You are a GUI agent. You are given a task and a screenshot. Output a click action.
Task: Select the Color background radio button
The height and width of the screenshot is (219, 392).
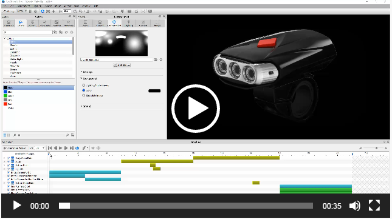point(84,90)
